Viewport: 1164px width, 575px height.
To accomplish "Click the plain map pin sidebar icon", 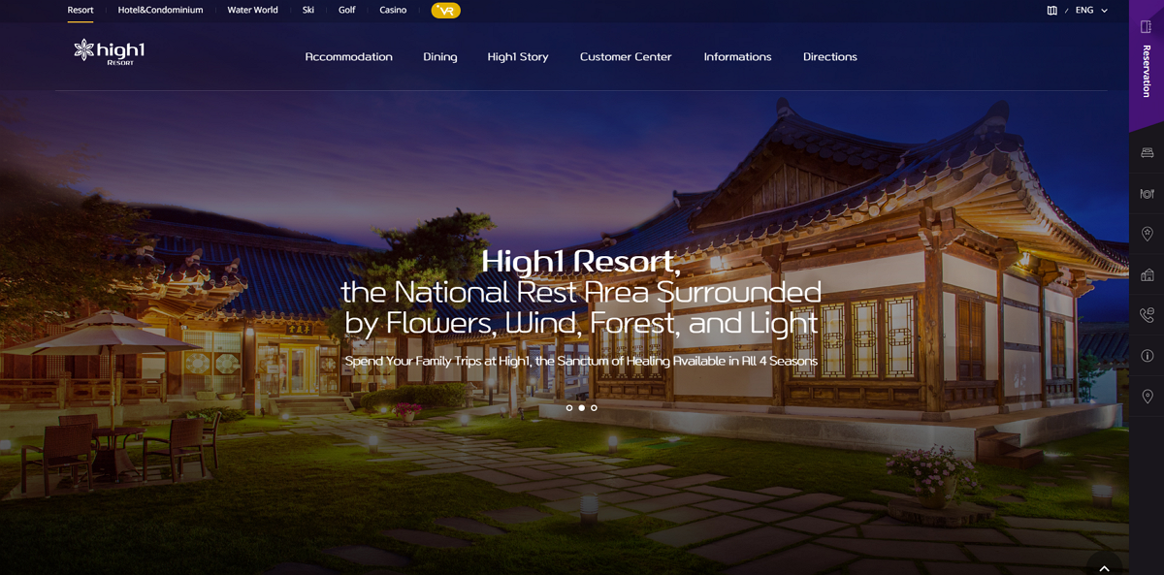I will click(x=1147, y=397).
